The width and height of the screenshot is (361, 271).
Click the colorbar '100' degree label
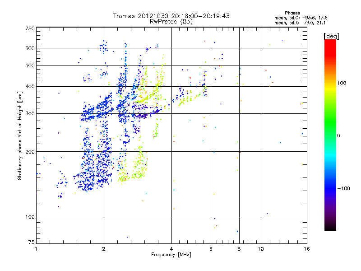(342, 83)
